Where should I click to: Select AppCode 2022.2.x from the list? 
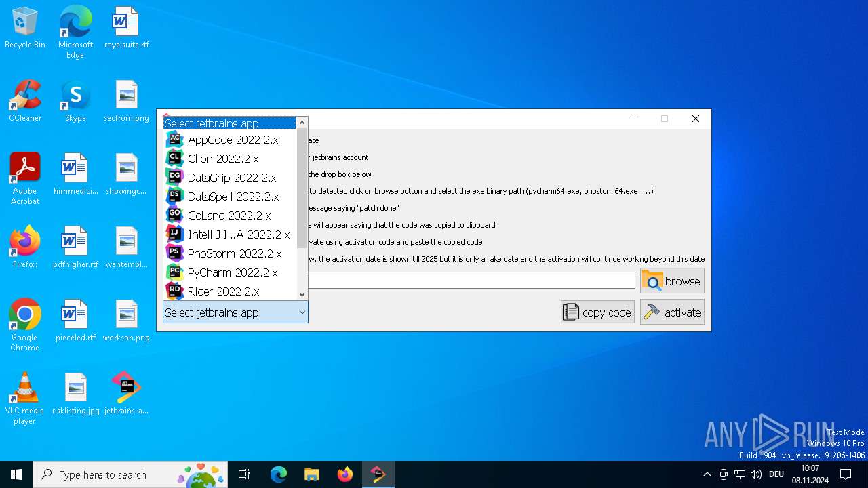click(x=230, y=140)
